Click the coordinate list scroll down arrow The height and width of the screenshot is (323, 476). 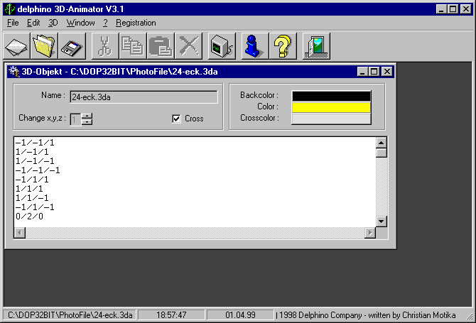(x=382, y=221)
